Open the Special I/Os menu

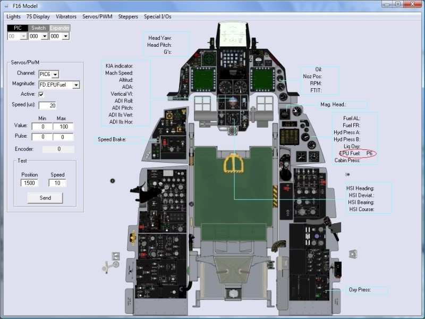click(x=157, y=16)
